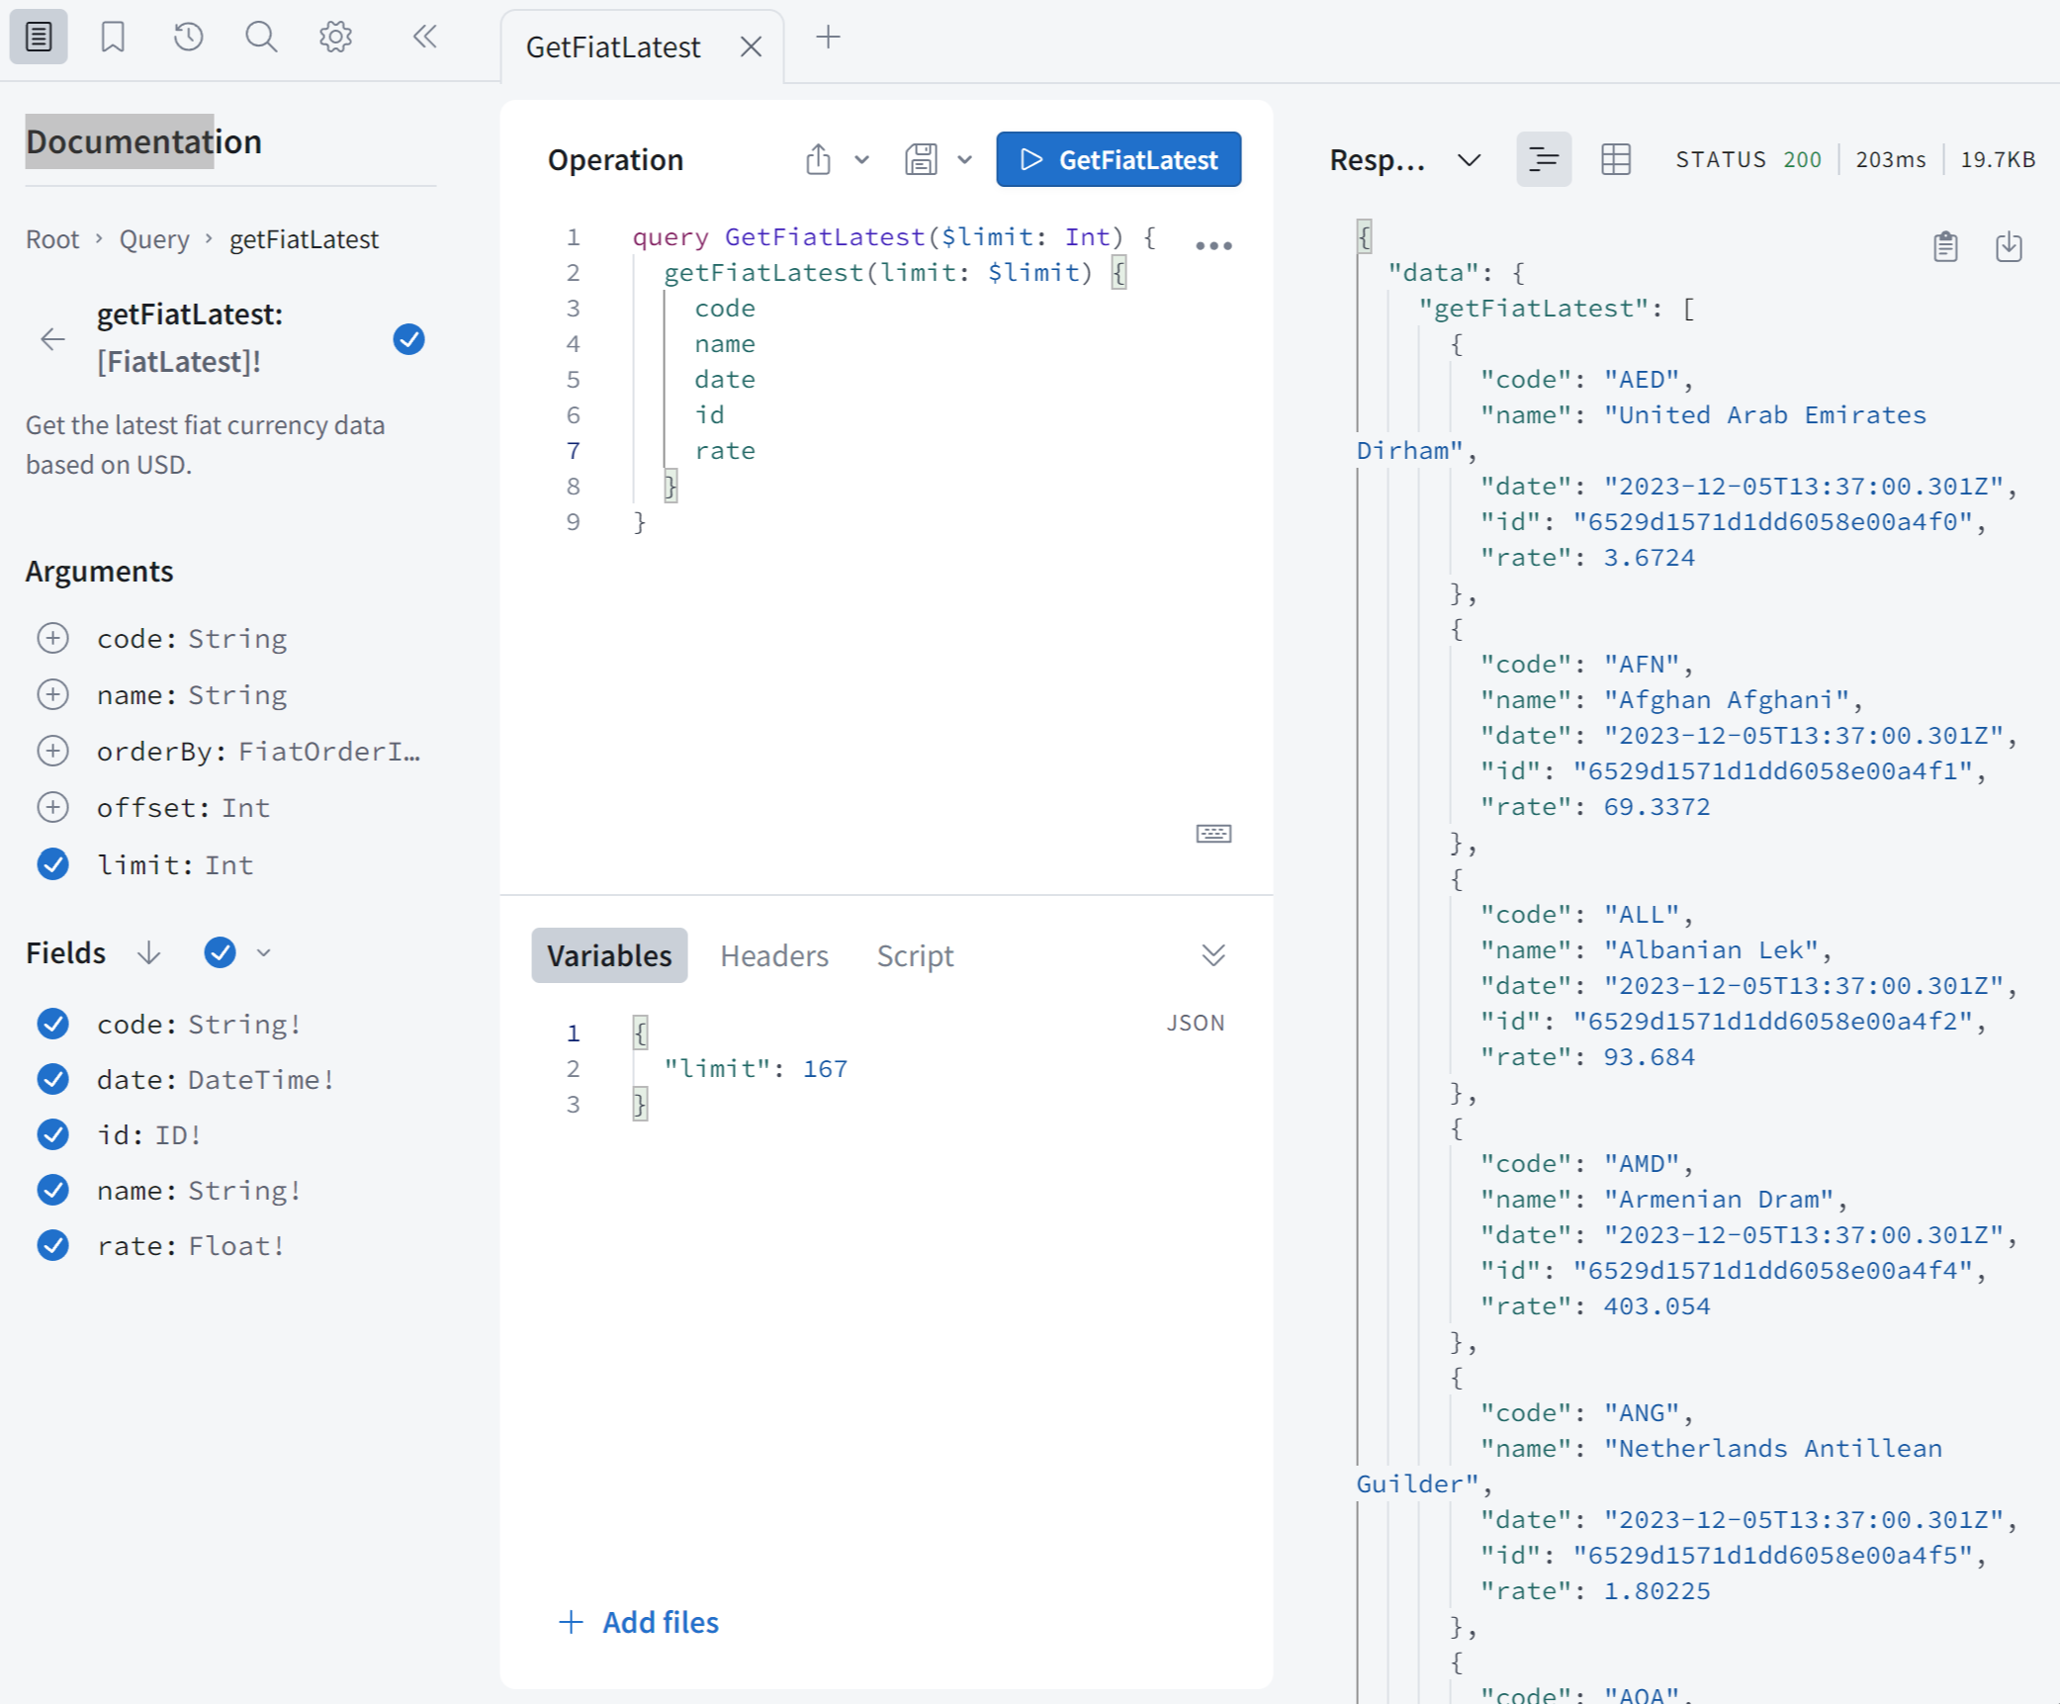
Task: Collapse the response root brace
Action: coord(1365,237)
